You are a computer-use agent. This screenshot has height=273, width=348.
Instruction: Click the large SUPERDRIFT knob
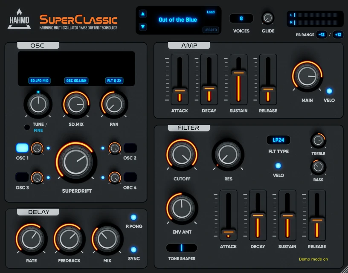(x=75, y=162)
